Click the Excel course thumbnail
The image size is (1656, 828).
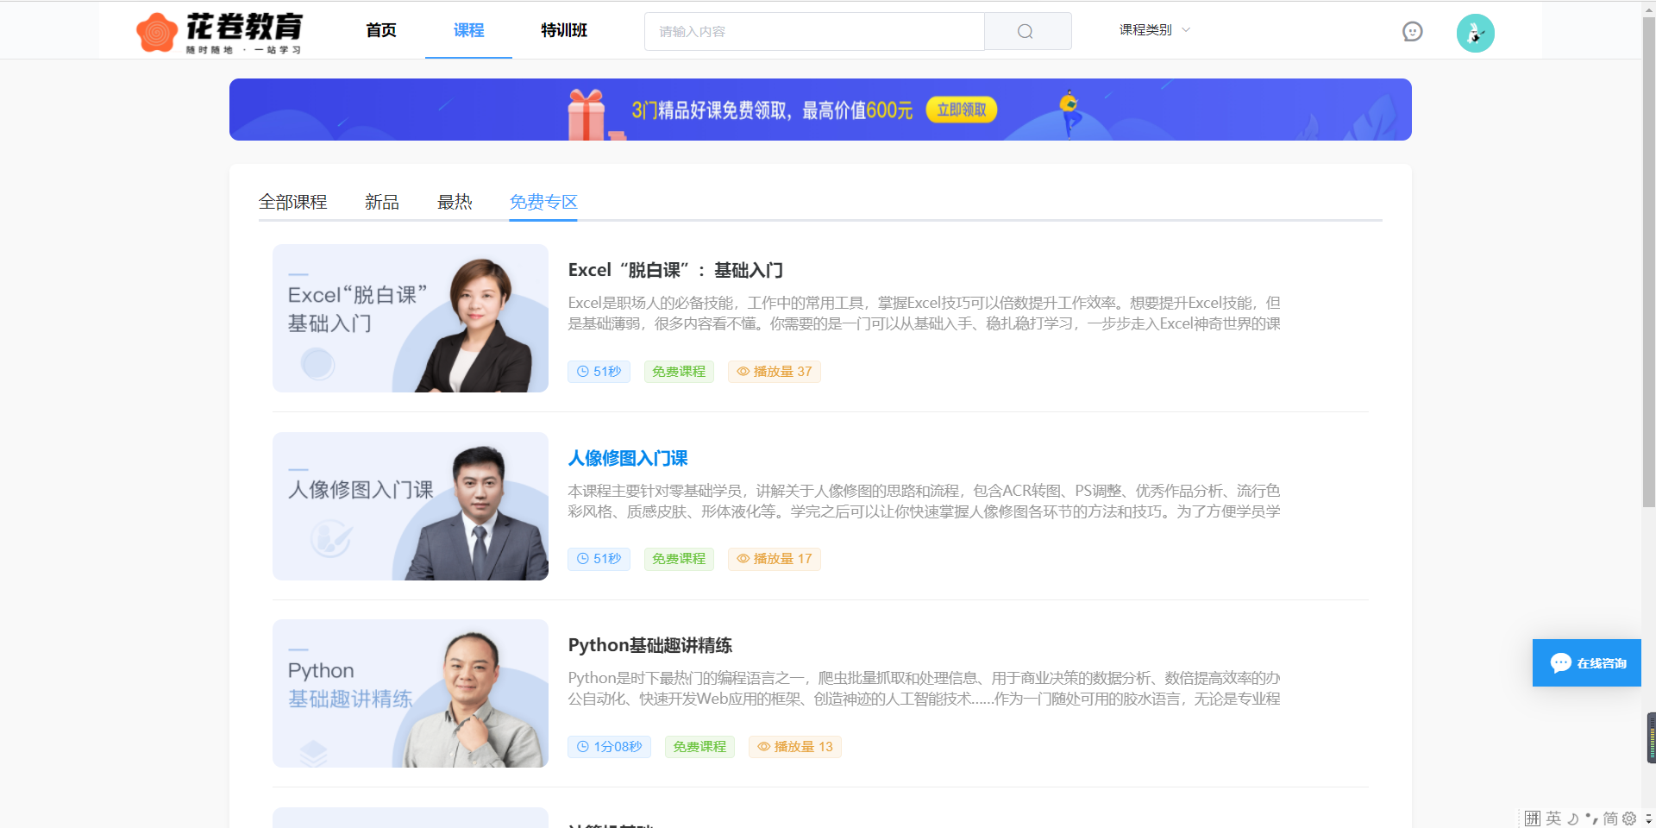click(x=411, y=318)
